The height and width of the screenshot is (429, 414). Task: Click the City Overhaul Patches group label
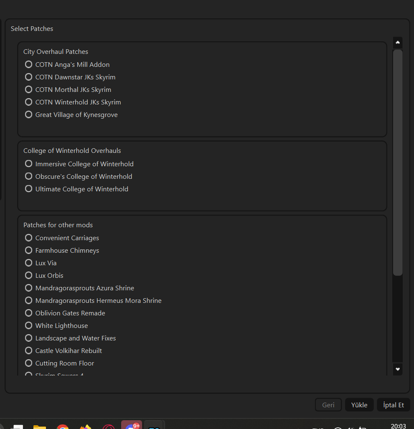click(56, 52)
